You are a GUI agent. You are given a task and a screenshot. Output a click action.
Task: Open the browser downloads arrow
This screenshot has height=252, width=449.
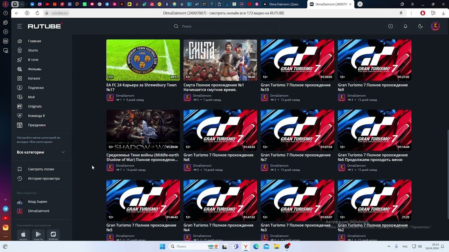pyautogui.click(x=443, y=13)
